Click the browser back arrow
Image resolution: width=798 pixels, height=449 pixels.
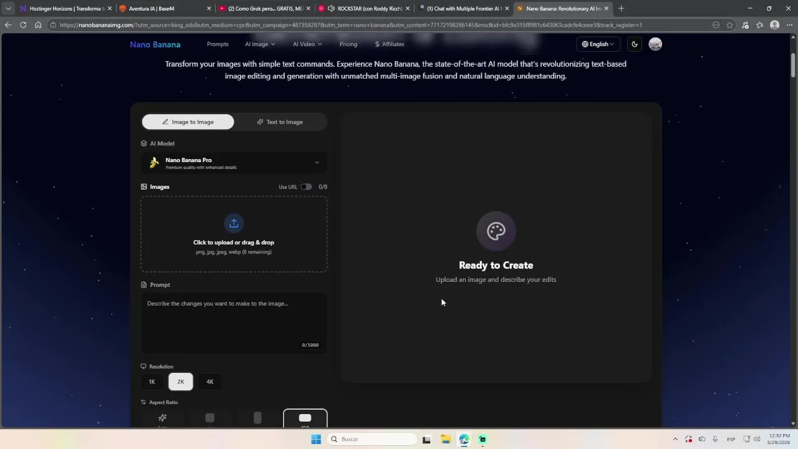coord(8,25)
